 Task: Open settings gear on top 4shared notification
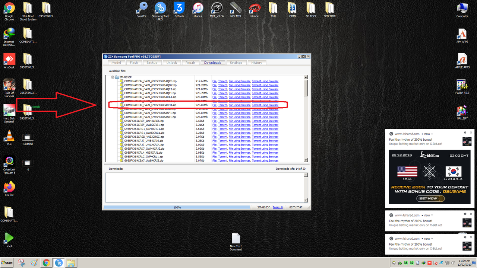click(x=465, y=133)
